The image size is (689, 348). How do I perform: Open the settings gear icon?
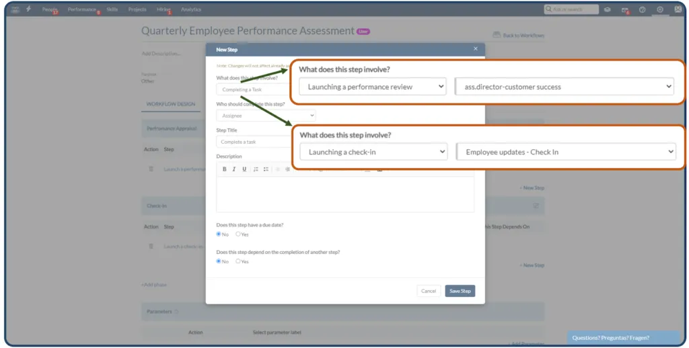(660, 9)
